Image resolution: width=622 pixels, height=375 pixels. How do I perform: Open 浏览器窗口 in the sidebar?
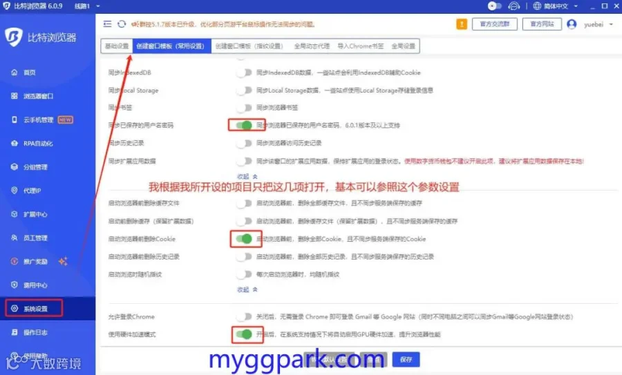pyautogui.click(x=38, y=96)
